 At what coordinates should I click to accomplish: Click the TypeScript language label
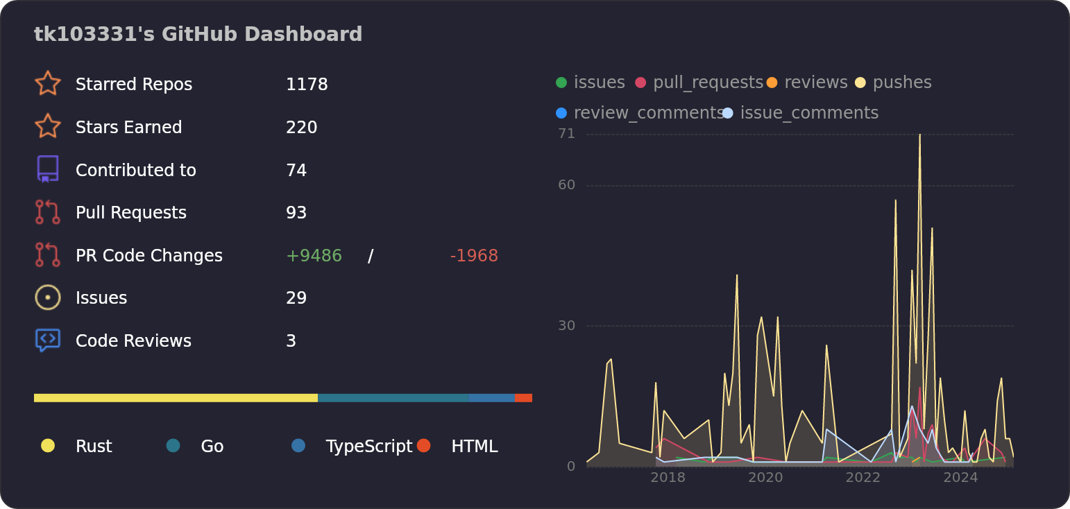click(369, 447)
